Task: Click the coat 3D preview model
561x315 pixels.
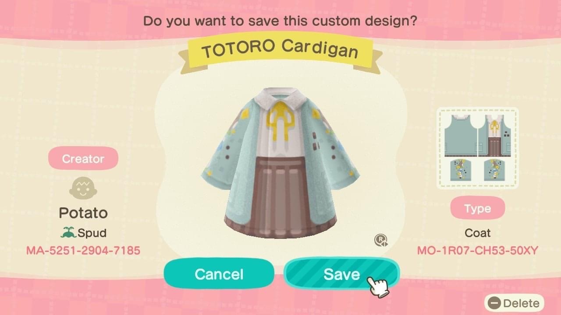Action: [280, 163]
